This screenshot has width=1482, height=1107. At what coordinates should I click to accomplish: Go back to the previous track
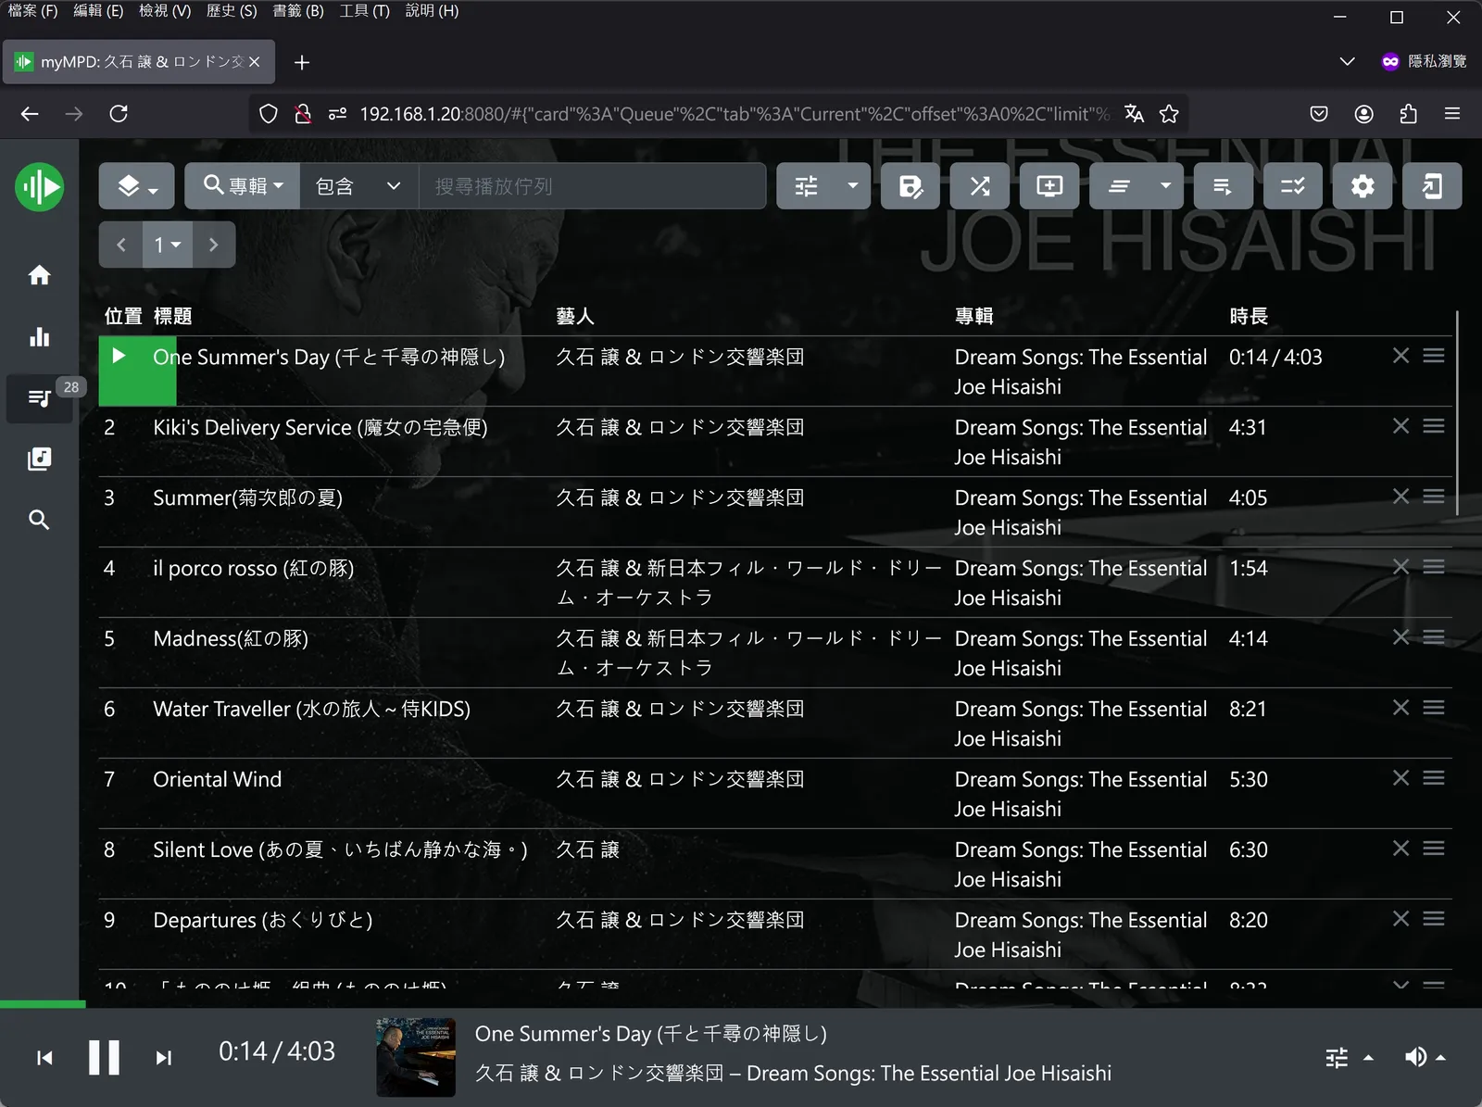[44, 1057]
